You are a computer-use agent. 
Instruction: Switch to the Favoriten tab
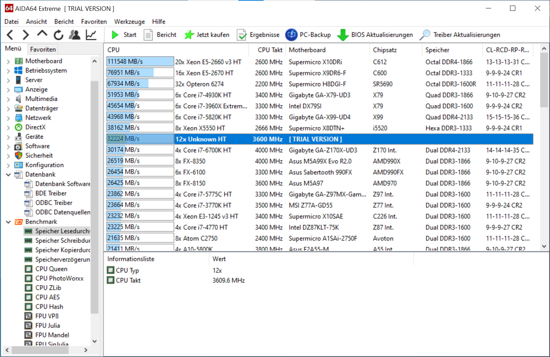(43, 49)
